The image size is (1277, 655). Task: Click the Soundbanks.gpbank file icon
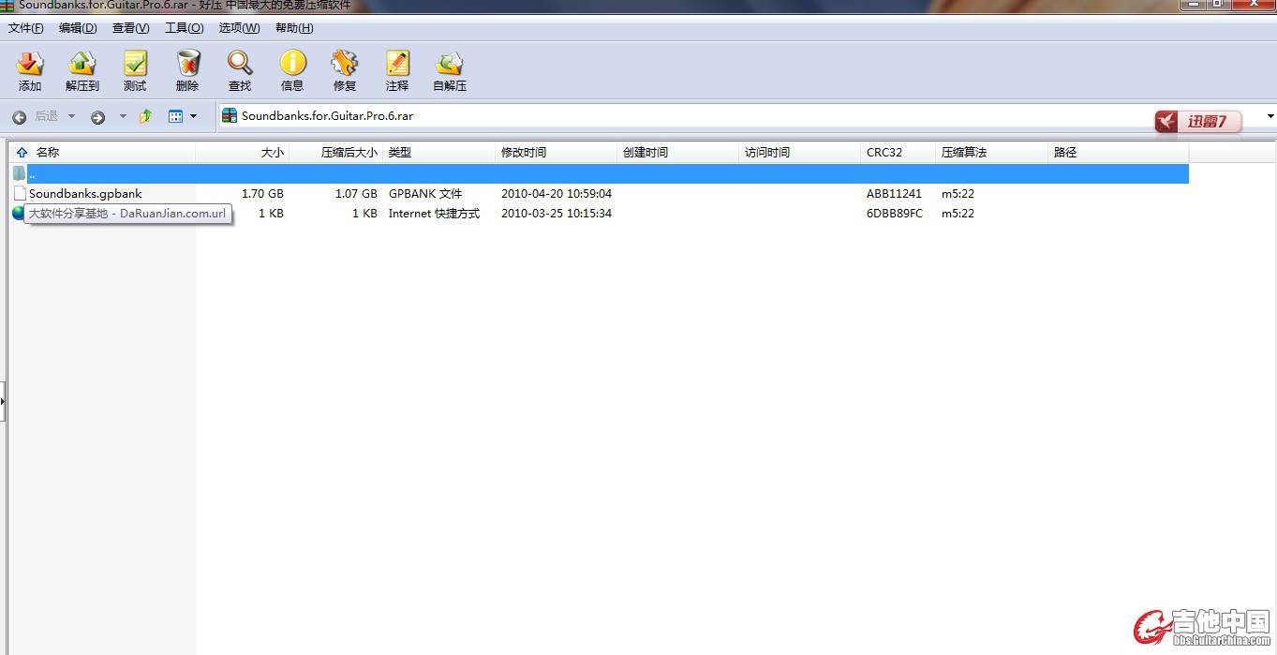(x=20, y=194)
